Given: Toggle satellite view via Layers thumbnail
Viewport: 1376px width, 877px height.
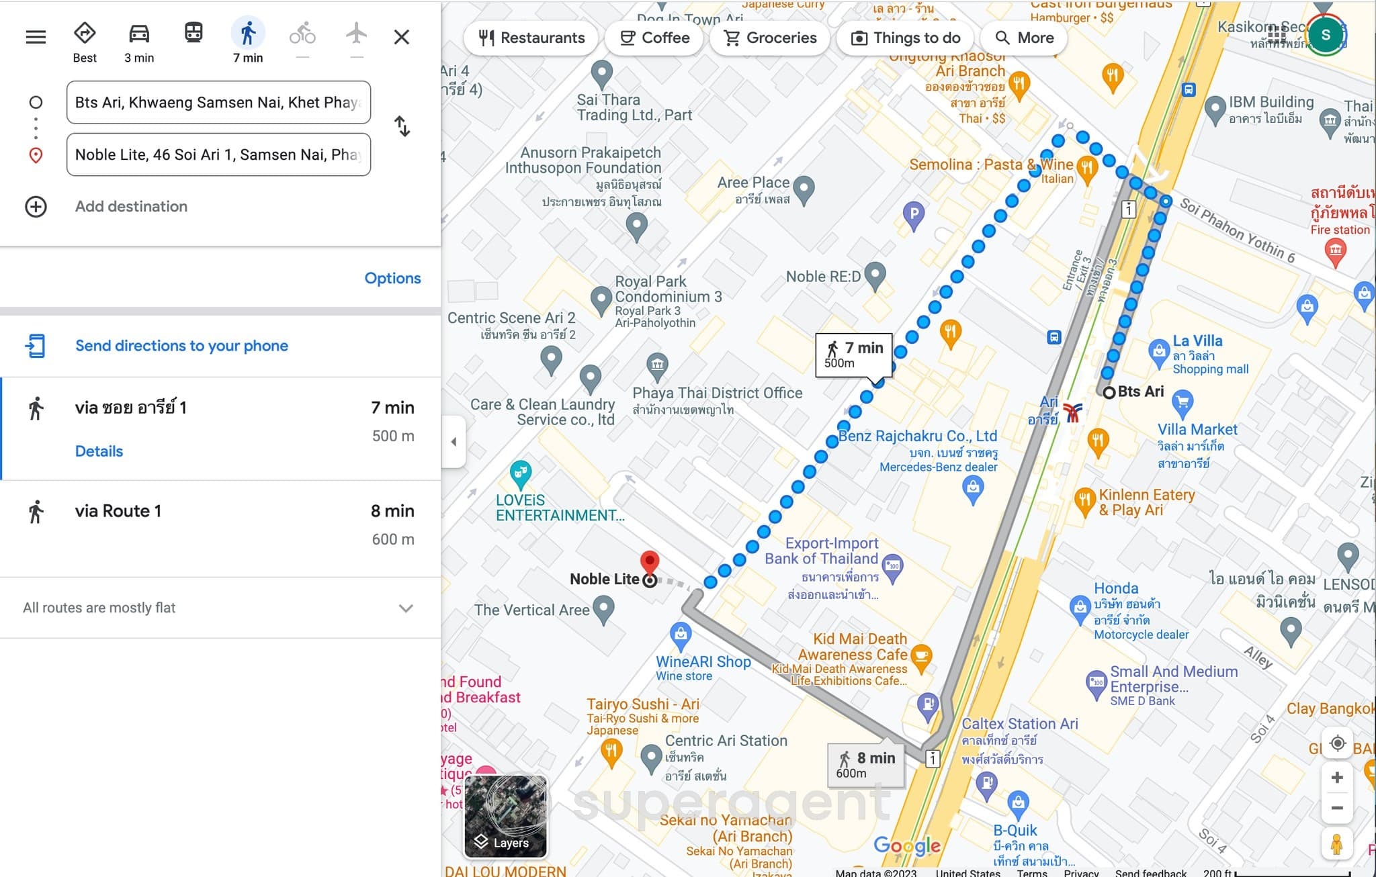Looking at the screenshot, I should [x=505, y=816].
